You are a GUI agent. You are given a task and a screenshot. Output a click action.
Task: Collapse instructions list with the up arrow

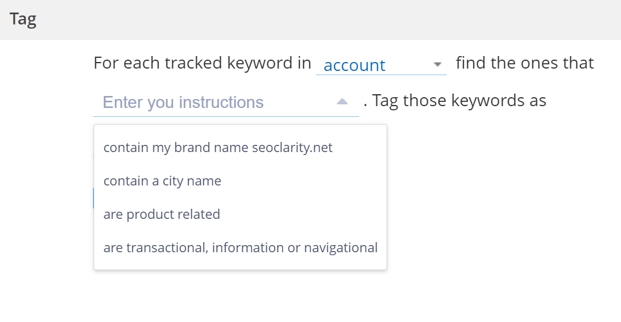tap(342, 102)
